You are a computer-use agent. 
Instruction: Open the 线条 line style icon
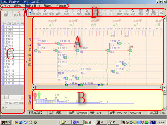pyautogui.click(x=154, y=12)
